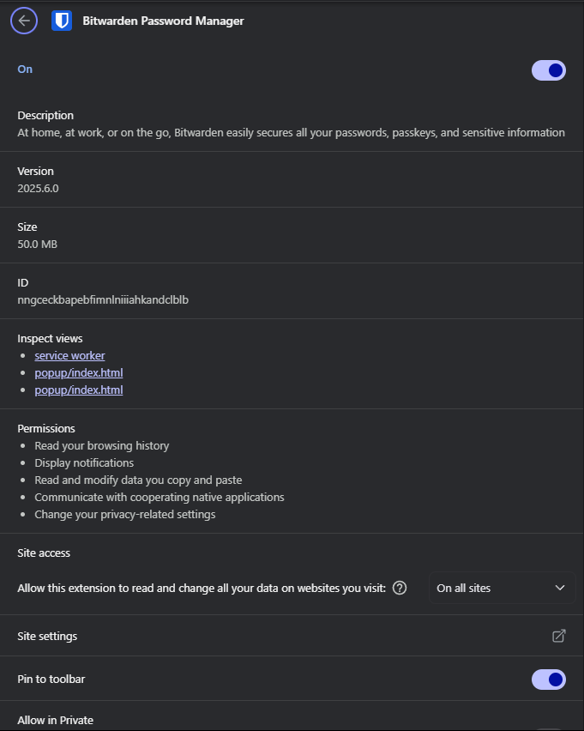The width and height of the screenshot is (584, 731).
Task: Click the help question mark icon beside site access
Action: pyautogui.click(x=399, y=588)
